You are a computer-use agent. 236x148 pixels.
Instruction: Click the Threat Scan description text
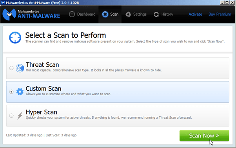pyautogui.click(x=94, y=70)
